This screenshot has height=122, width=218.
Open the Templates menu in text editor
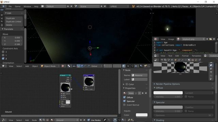point(197,56)
